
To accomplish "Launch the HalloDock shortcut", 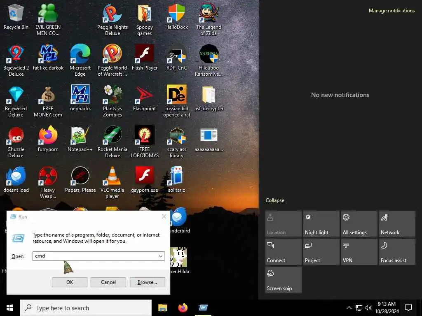I will coord(176,16).
